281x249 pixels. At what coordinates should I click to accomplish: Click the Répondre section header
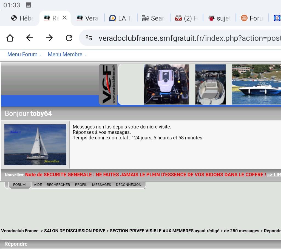[x=140, y=244]
